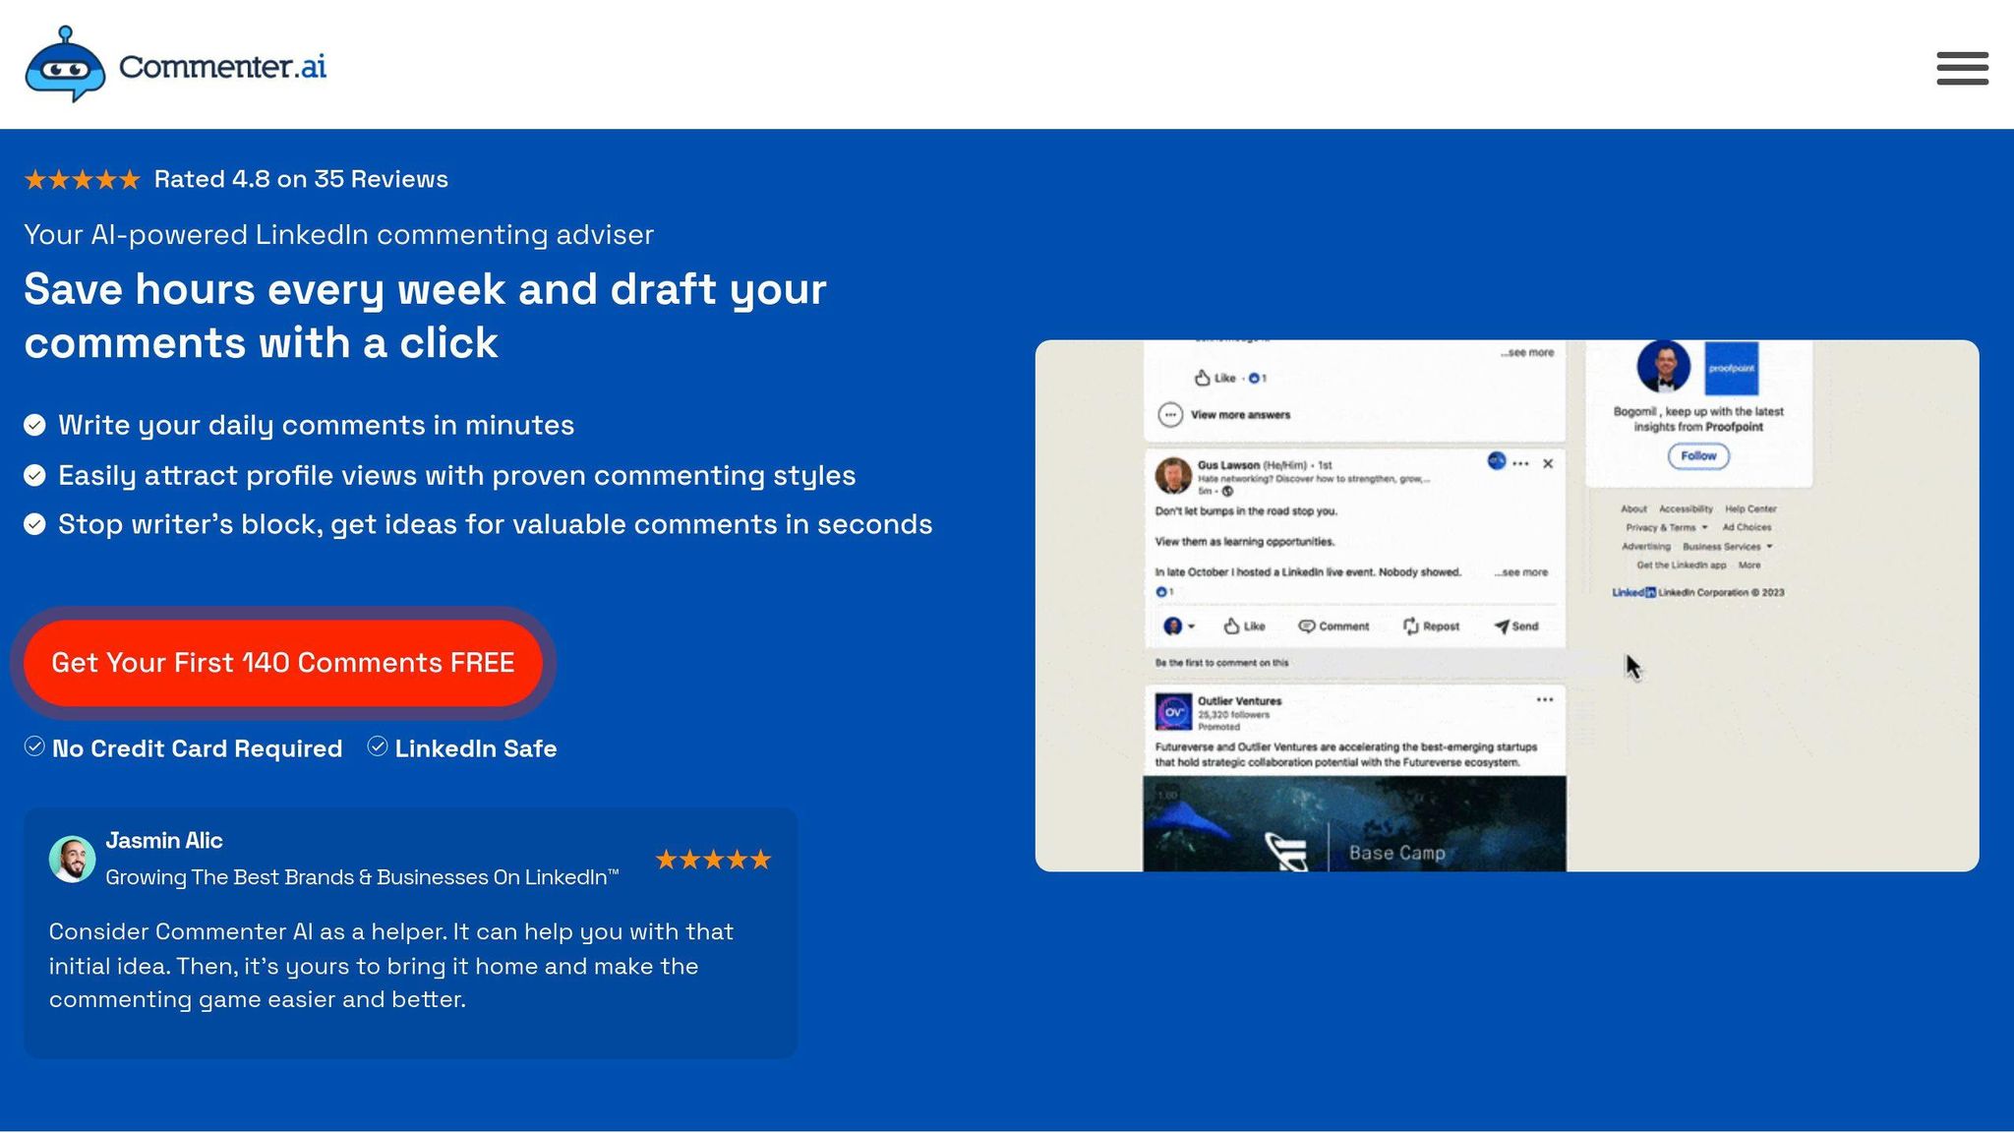Image resolution: width=2014 pixels, height=1133 pixels.
Task: Open the hamburger navigation menu
Action: point(1962,69)
